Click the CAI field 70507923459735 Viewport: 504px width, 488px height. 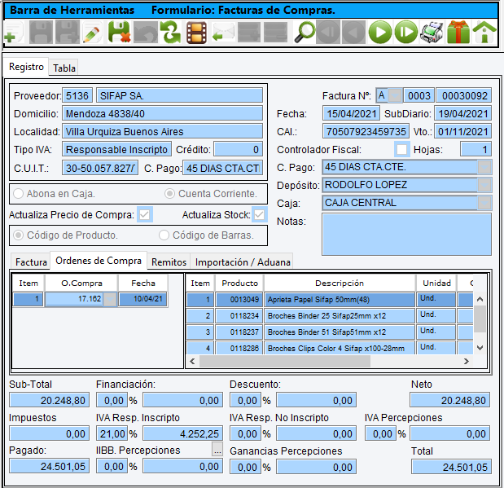point(366,131)
